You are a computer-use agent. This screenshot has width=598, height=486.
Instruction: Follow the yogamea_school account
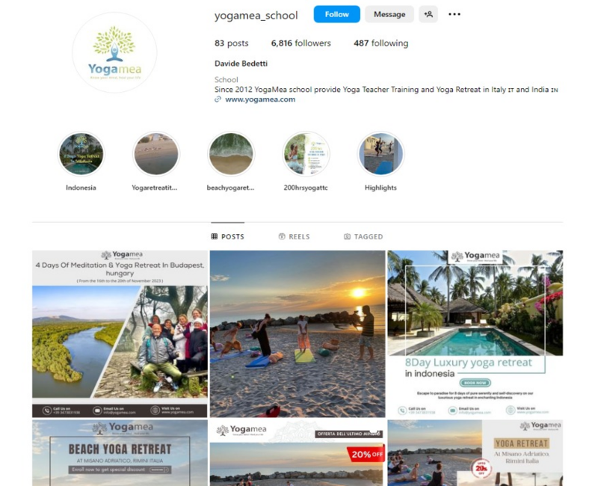tap(337, 14)
